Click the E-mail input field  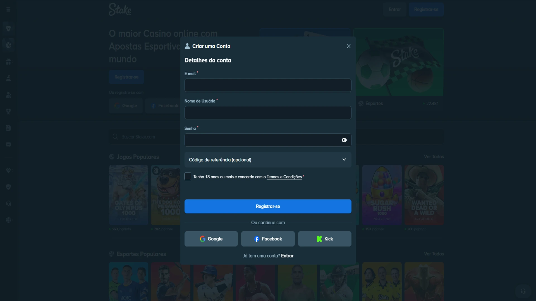[x=268, y=85]
